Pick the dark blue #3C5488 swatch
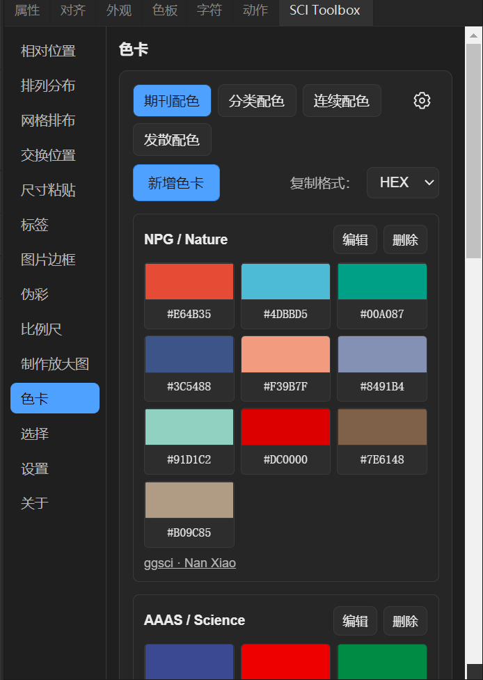This screenshot has width=483, height=680. click(189, 354)
